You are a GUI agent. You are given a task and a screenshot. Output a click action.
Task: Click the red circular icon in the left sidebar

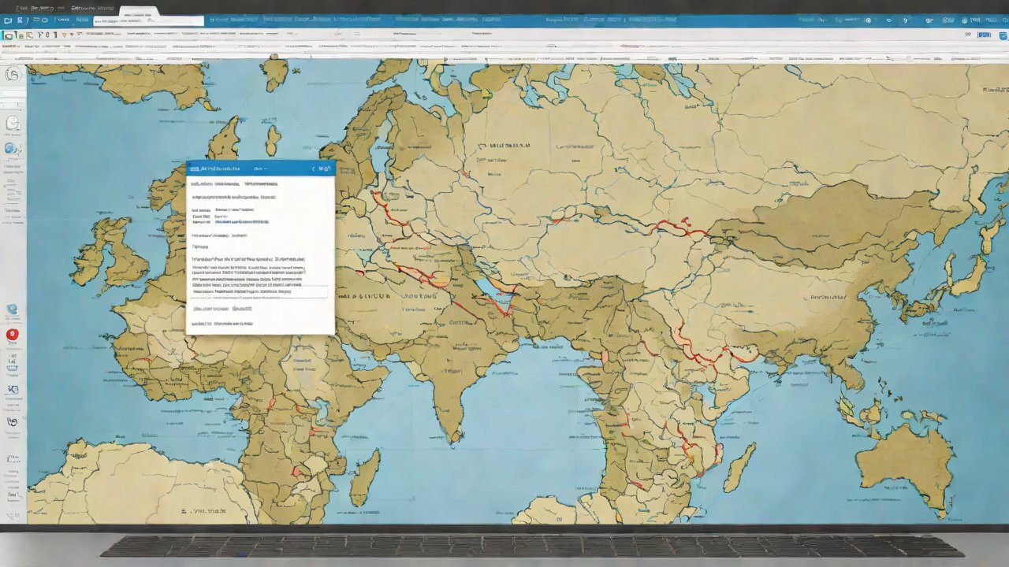(x=12, y=335)
